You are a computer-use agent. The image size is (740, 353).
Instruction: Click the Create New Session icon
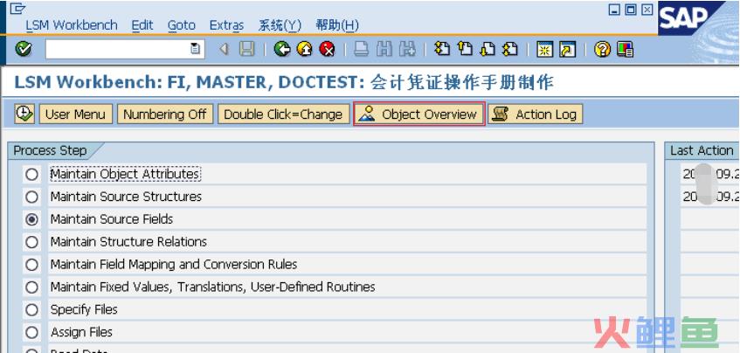[544, 49]
